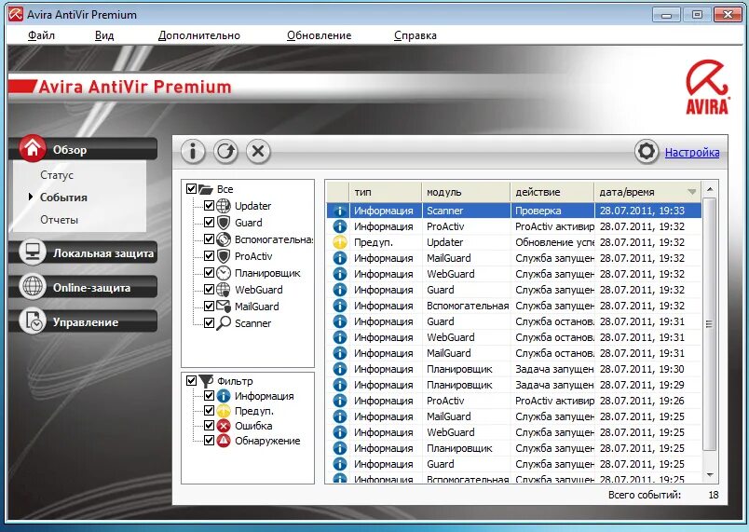
Task: Open the Настройка link
Action: coord(692,153)
